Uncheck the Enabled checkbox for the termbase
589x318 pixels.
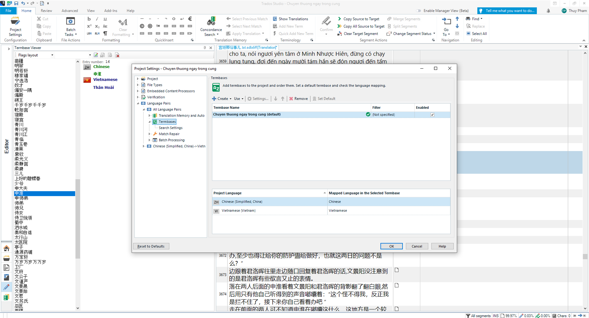click(432, 115)
